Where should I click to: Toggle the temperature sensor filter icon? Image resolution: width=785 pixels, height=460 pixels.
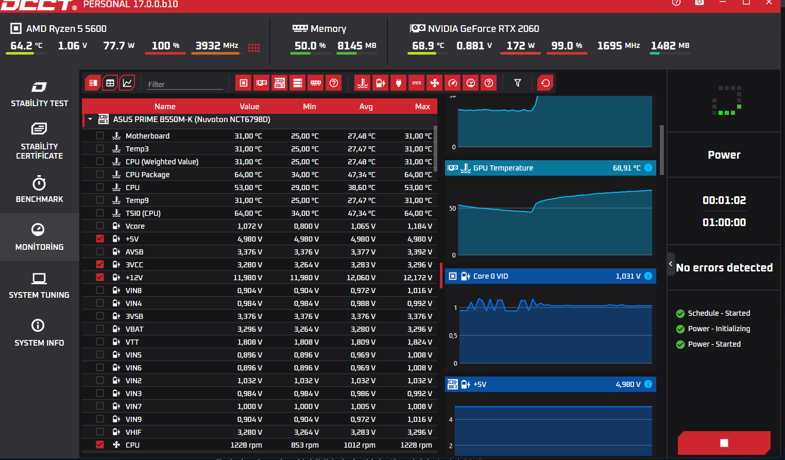[x=363, y=83]
